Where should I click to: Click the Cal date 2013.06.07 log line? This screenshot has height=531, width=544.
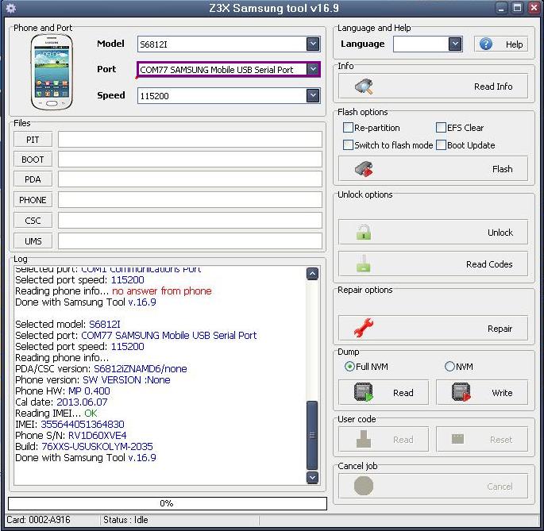61,402
